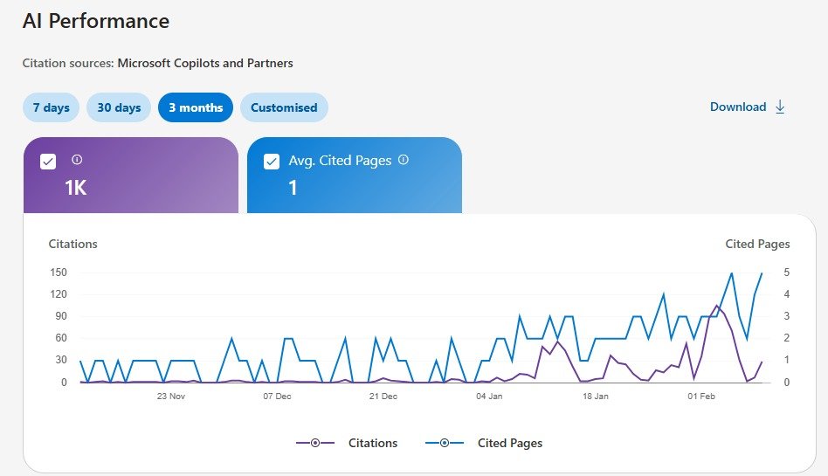Click the blue Cited Pages legend marker

click(445, 443)
